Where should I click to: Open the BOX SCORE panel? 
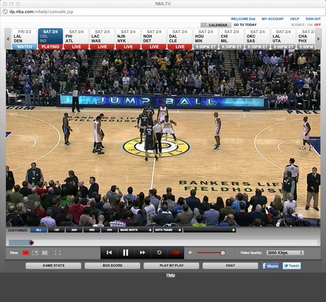coord(113,265)
